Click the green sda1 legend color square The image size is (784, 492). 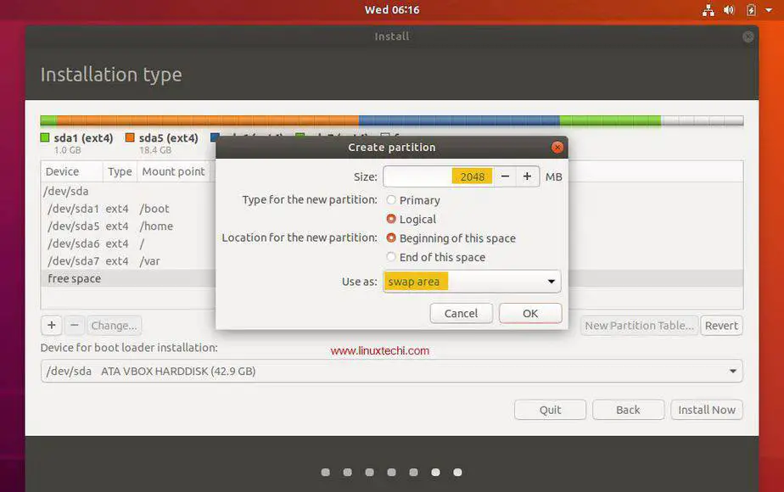pyautogui.click(x=45, y=137)
